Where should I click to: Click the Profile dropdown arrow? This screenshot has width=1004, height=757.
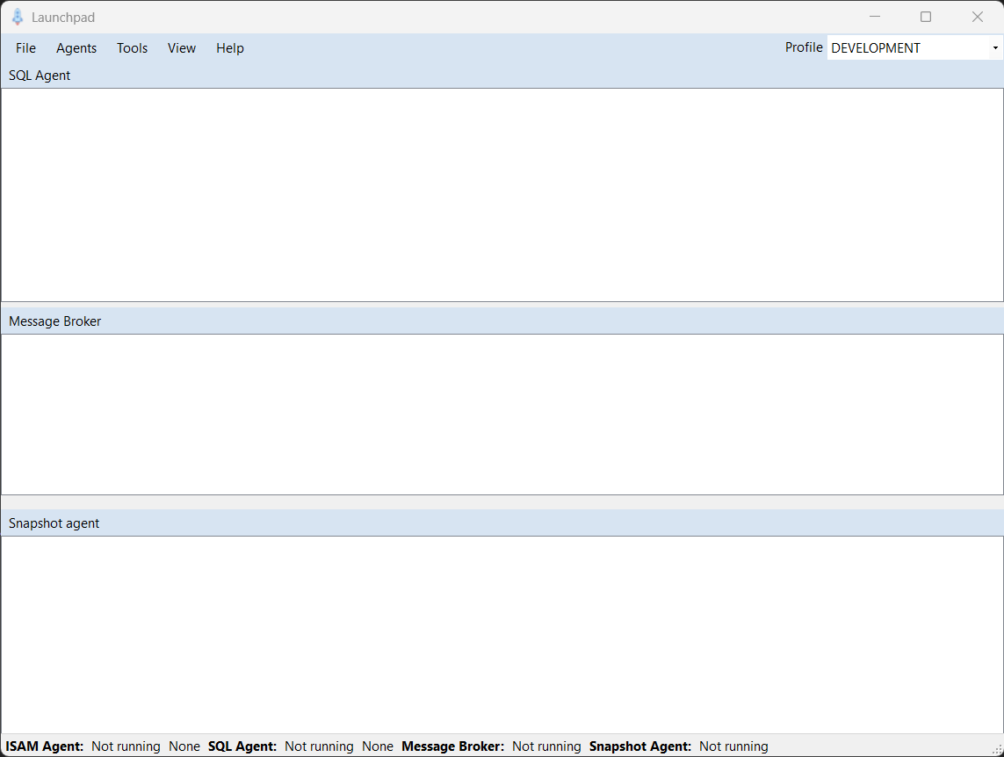point(997,47)
